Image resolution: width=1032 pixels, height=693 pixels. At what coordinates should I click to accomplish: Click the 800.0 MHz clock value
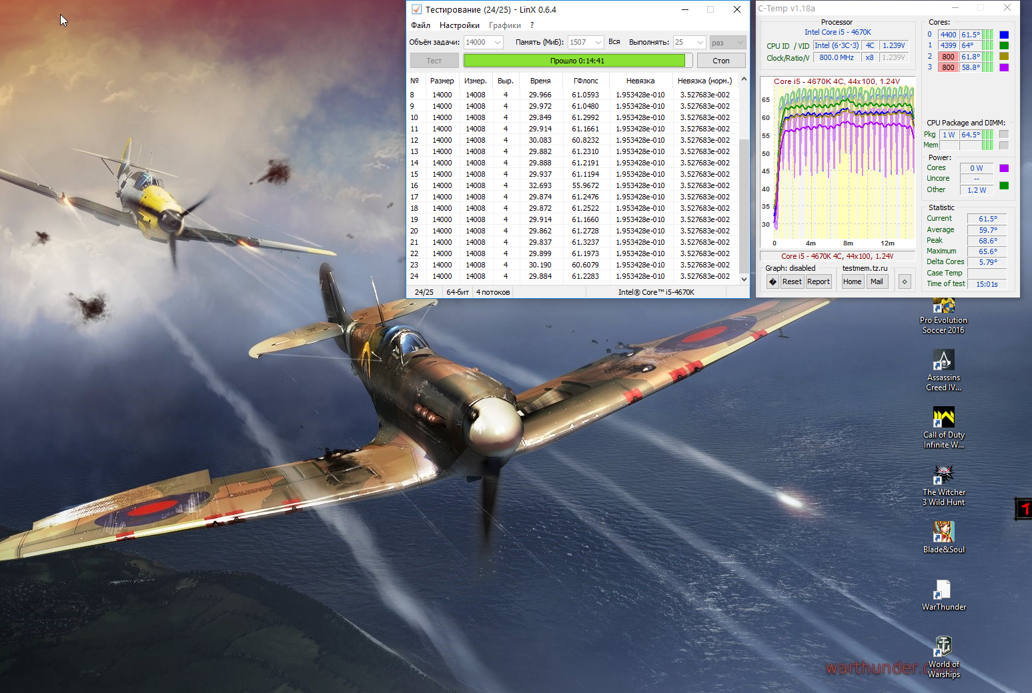coord(837,57)
